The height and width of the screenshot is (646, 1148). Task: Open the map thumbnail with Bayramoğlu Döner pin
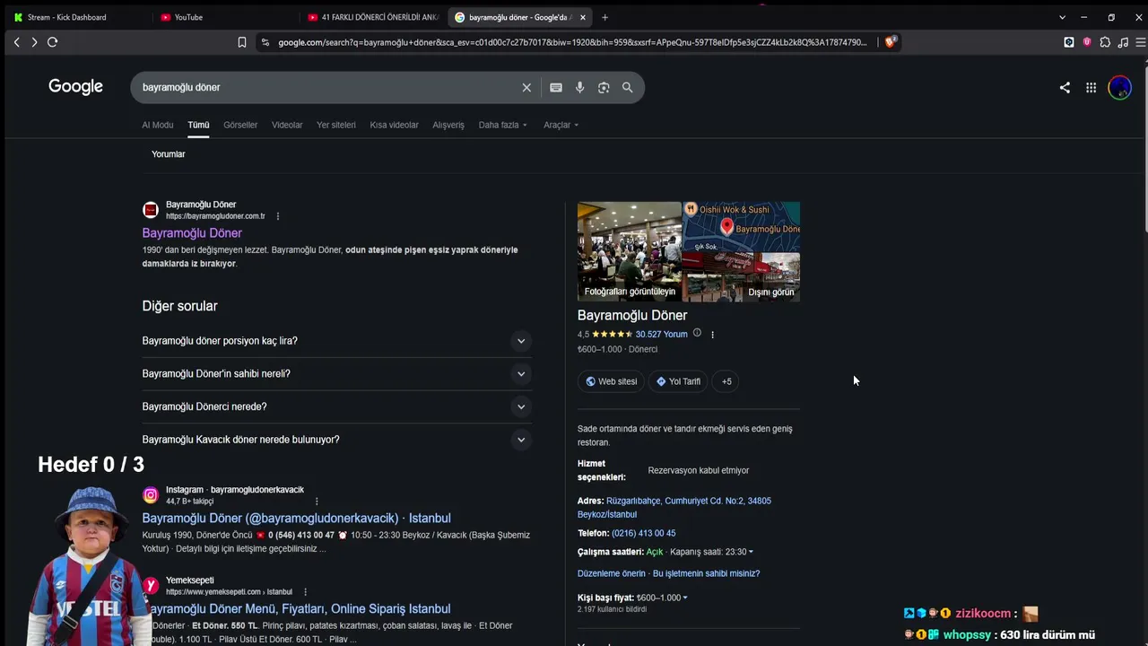(x=742, y=226)
